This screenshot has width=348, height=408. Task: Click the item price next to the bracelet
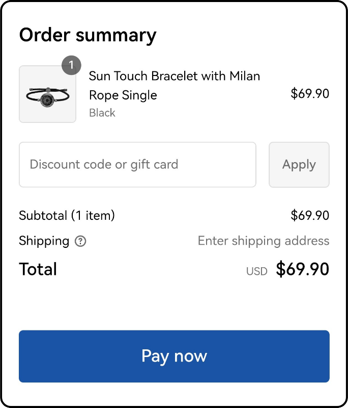pyautogui.click(x=310, y=93)
